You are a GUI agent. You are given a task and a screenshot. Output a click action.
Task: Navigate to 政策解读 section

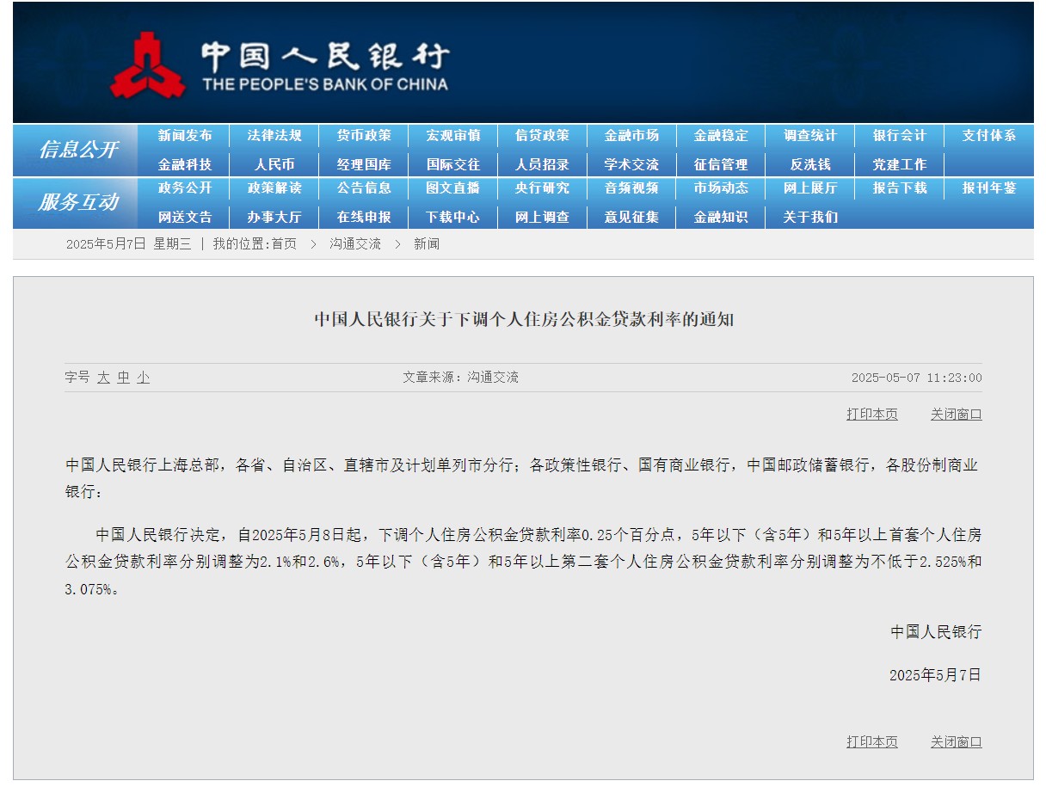(274, 188)
